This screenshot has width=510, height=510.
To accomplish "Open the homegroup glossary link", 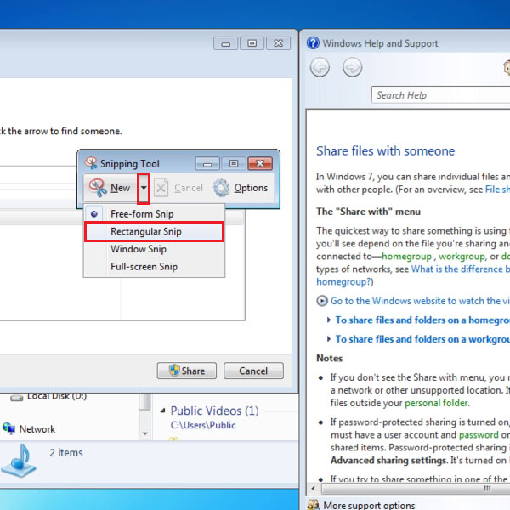I will click(406, 257).
